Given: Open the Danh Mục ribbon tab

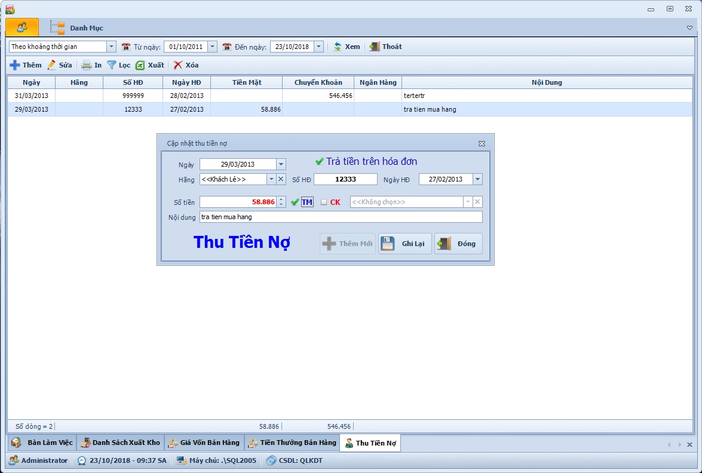Looking at the screenshot, I should (85, 28).
